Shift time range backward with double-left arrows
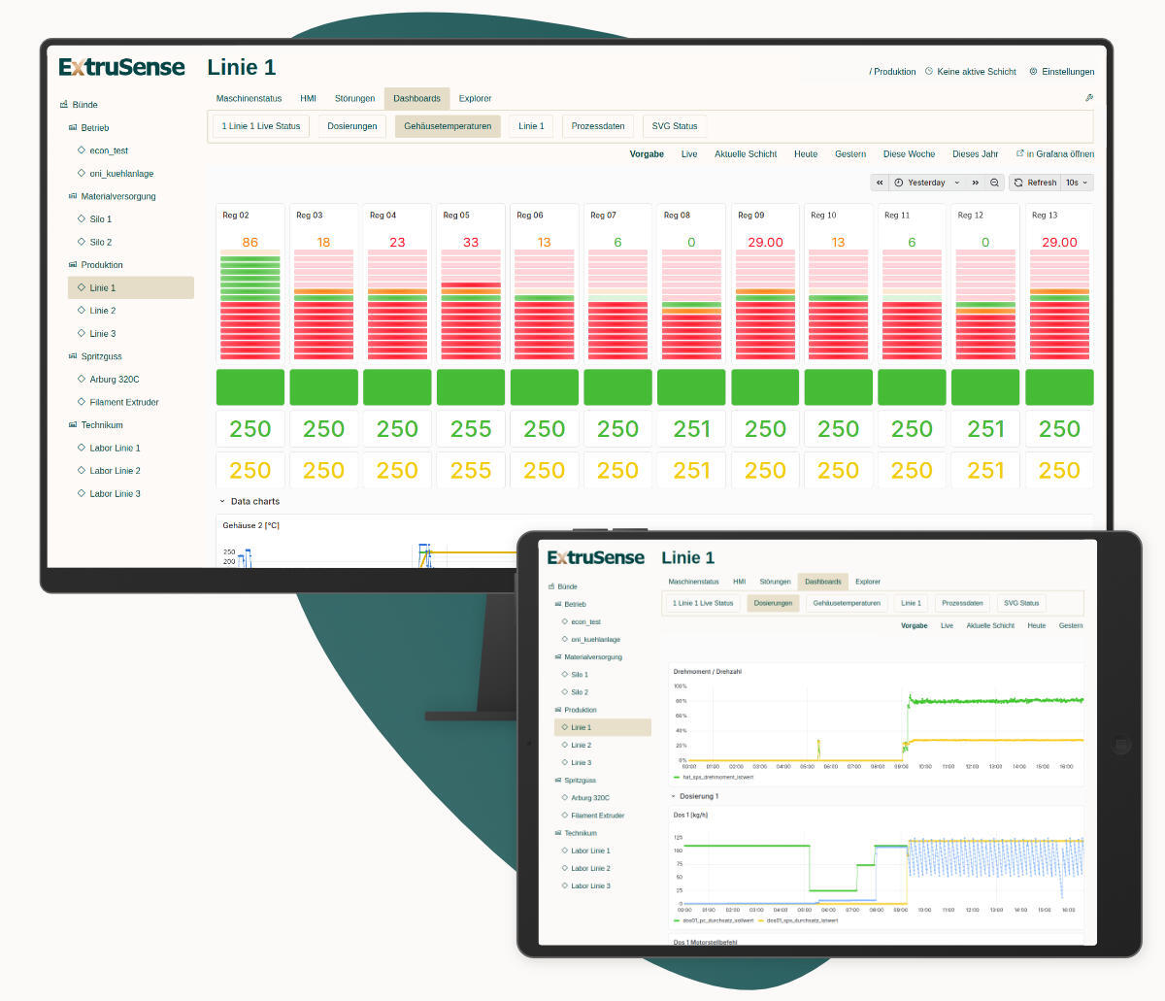Screen dimensions: 1165x1001 click(x=880, y=183)
